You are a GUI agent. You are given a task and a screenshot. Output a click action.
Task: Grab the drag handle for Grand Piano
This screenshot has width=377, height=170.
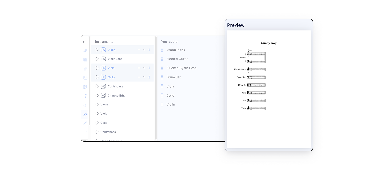[x=162, y=50]
